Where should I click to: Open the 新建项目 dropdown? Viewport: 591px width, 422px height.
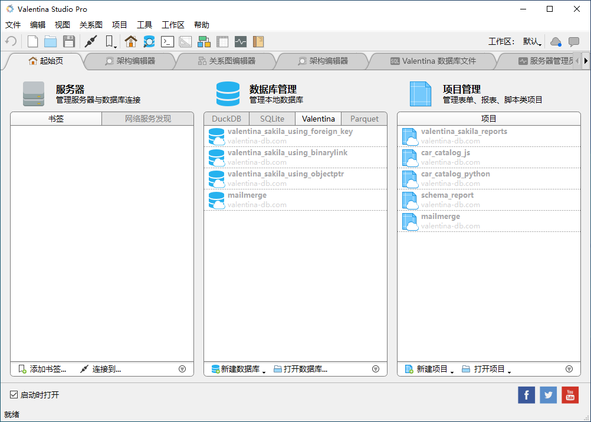[429, 369]
